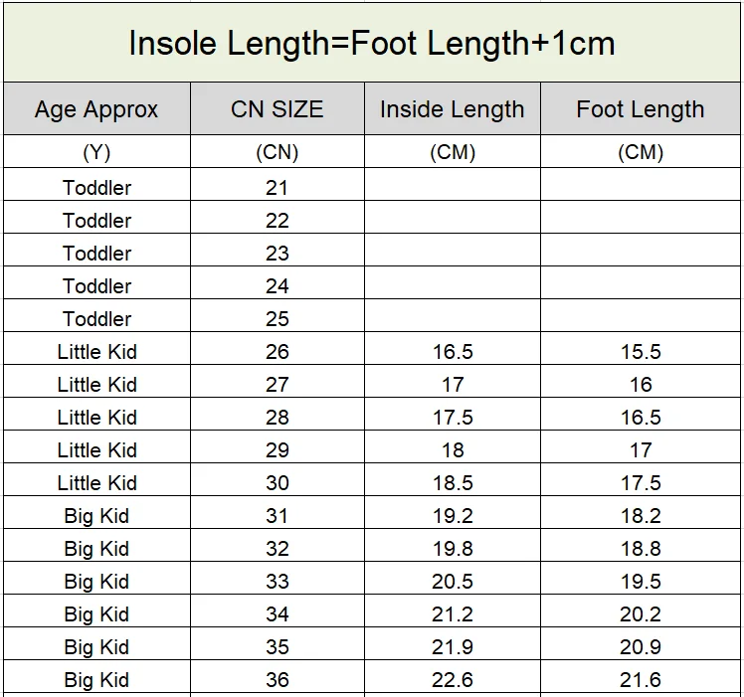Screen dimensions: 744x697
Task: Click the CN size 31 cell
Action: click(278, 515)
